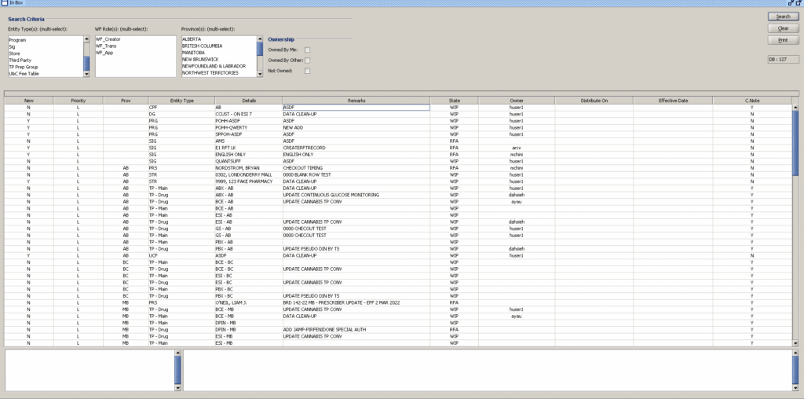804x399 pixels.
Task: Click Province list scroll-down arrow
Action: tap(260, 74)
